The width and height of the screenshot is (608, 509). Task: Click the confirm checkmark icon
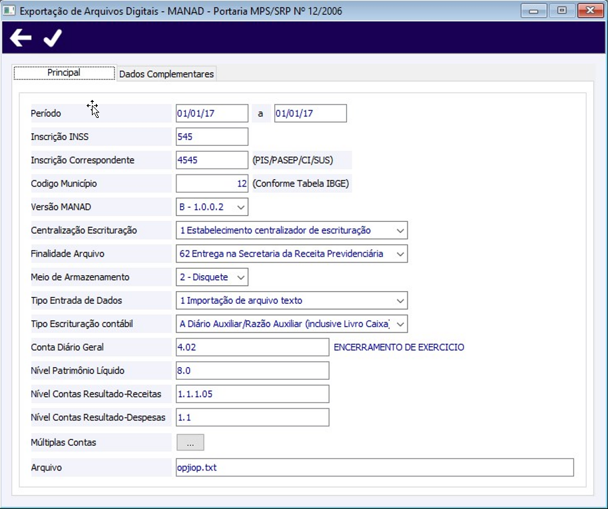(x=53, y=37)
